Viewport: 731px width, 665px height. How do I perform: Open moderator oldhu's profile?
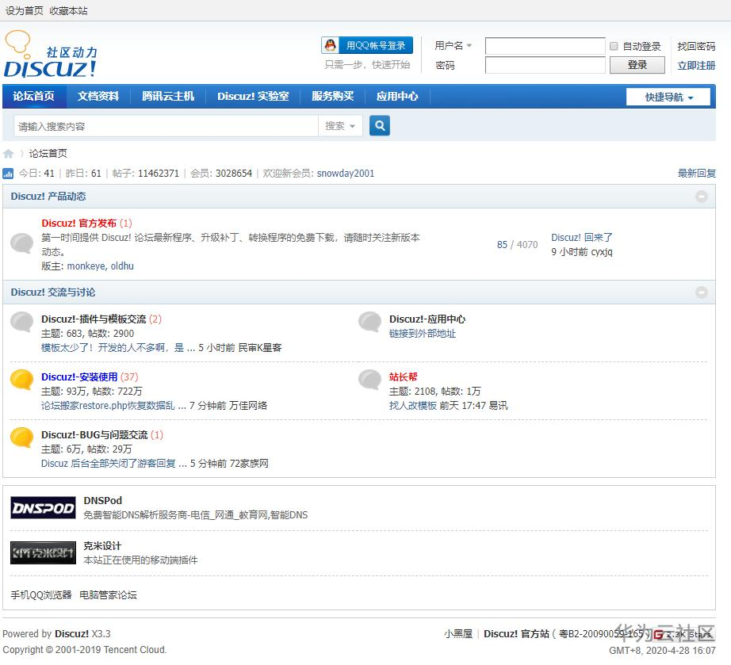tap(122, 266)
